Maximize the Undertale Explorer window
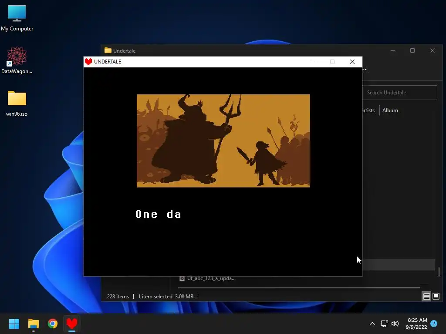 click(412, 50)
